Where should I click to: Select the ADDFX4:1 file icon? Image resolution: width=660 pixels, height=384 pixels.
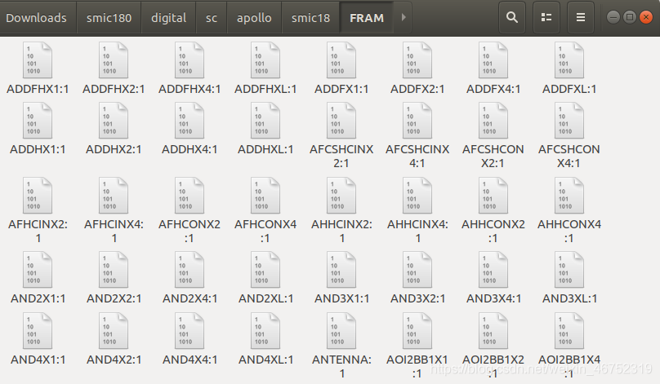pyautogui.click(x=493, y=60)
